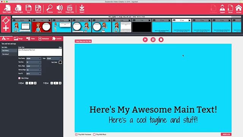Go to Account via the house icon

[x=239, y=9]
